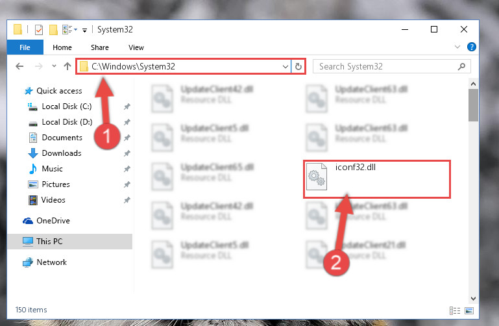Refresh the System32 folder view
The height and width of the screenshot is (326, 499).
pyautogui.click(x=298, y=66)
